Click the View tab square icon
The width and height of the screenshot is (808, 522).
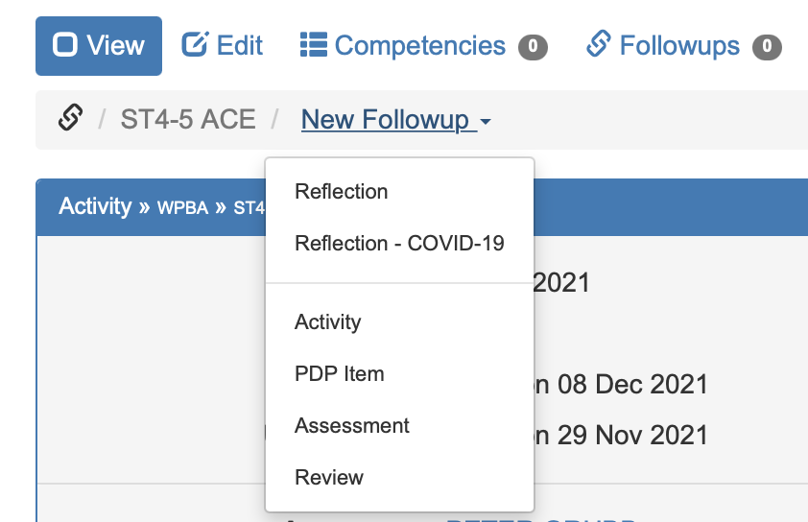[x=65, y=46]
